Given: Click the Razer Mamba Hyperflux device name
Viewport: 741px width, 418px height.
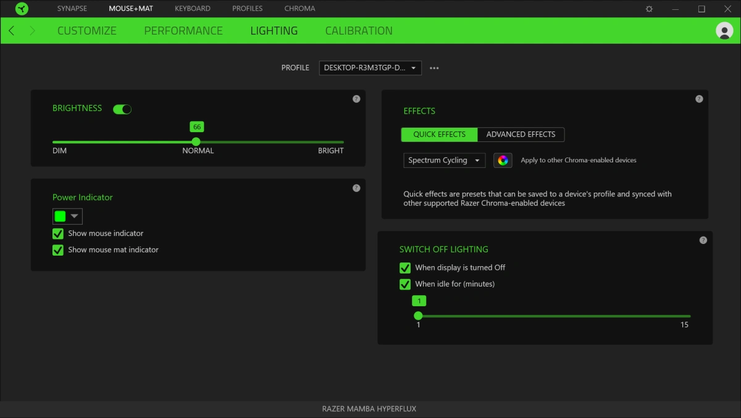Looking at the screenshot, I should [x=369, y=409].
